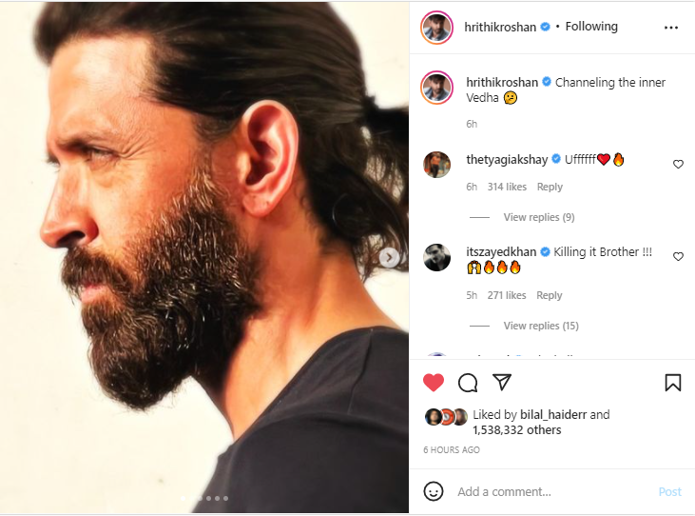This screenshot has width=695, height=516.
Task: Click the Following button in the header
Action: (591, 27)
